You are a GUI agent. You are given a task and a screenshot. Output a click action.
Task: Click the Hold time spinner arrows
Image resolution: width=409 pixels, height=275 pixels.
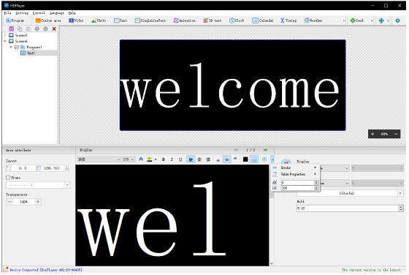[401, 208]
